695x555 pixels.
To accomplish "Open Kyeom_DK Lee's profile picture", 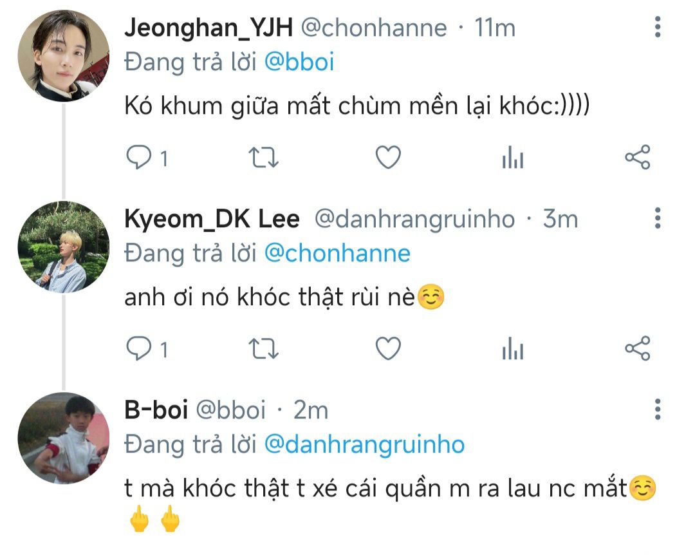I will point(63,247).
